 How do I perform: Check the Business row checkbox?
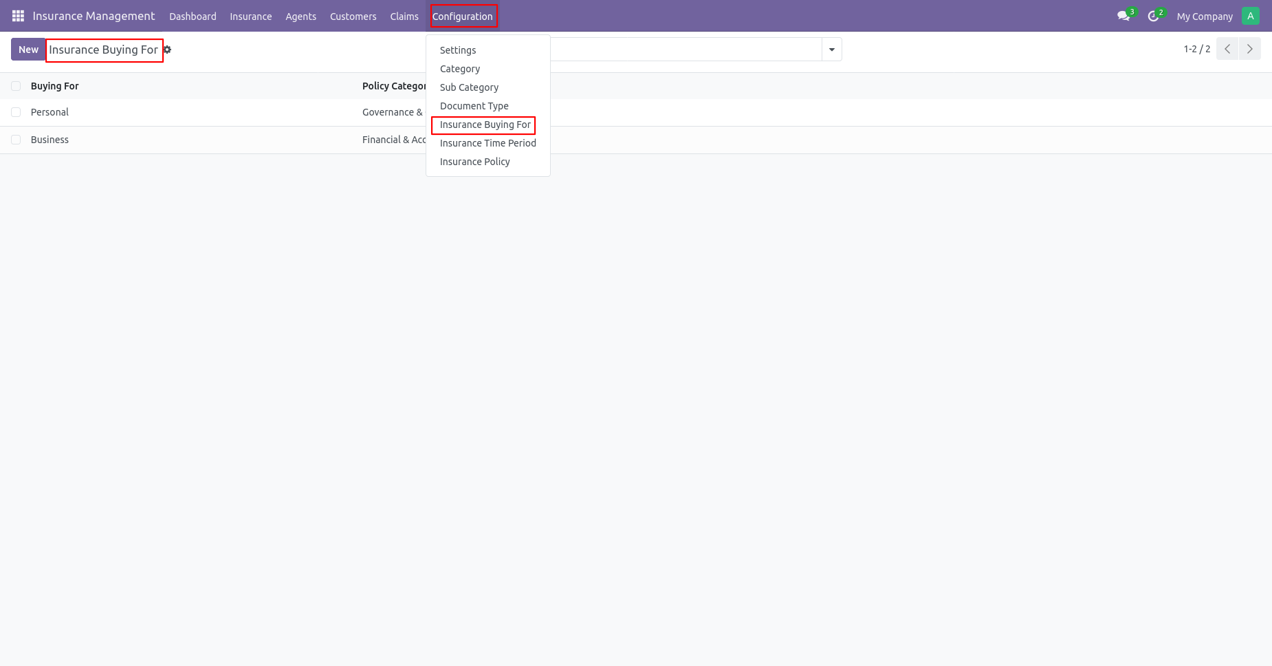coord(16,140)
